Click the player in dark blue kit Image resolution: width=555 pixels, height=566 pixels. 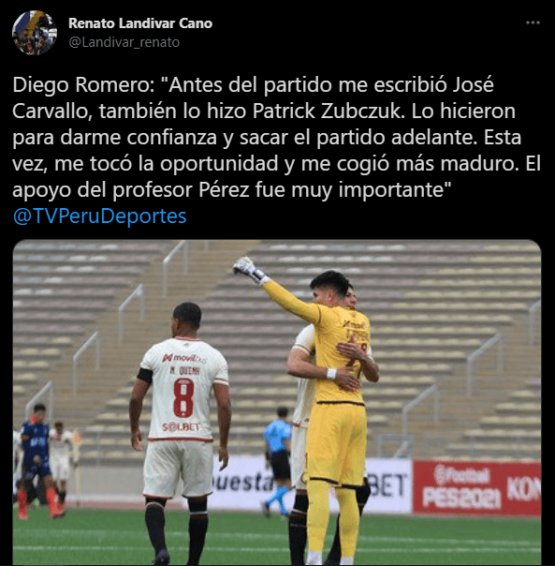[x=37, y=458]
